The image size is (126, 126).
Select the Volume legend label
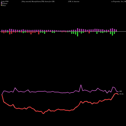click(5, 4)
